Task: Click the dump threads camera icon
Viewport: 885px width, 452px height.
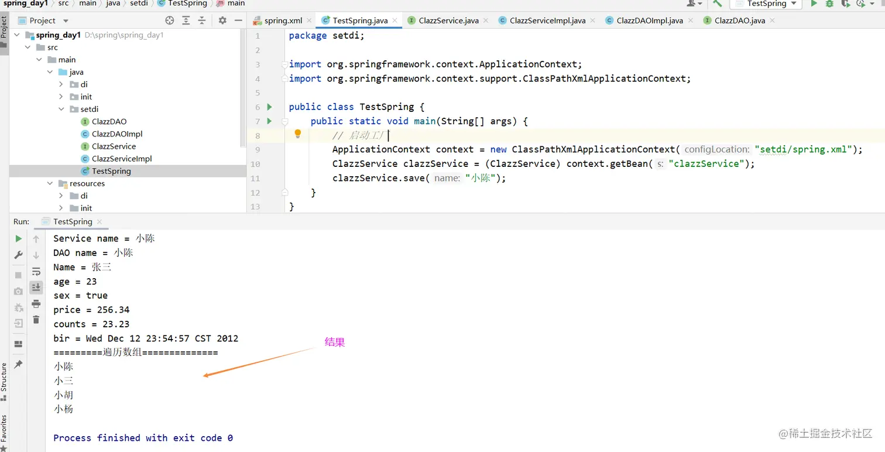Action: click(x=19, y=291)
